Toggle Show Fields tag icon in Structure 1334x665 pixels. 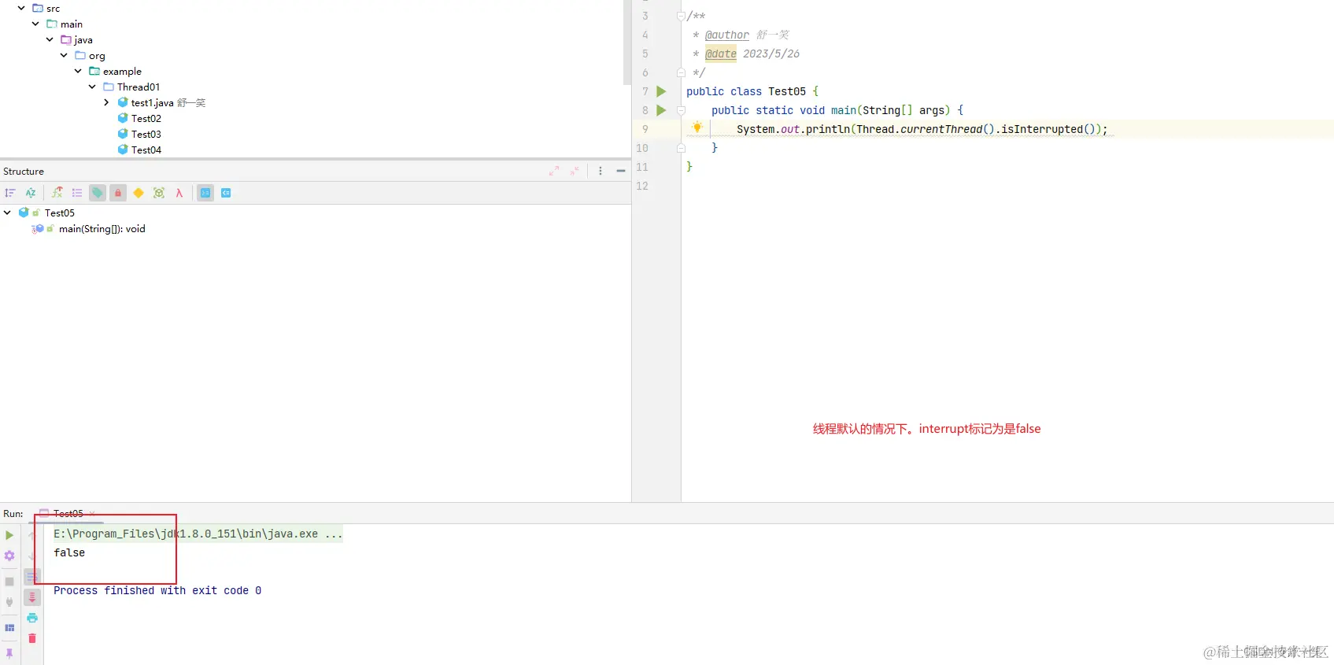coord(98,193)
